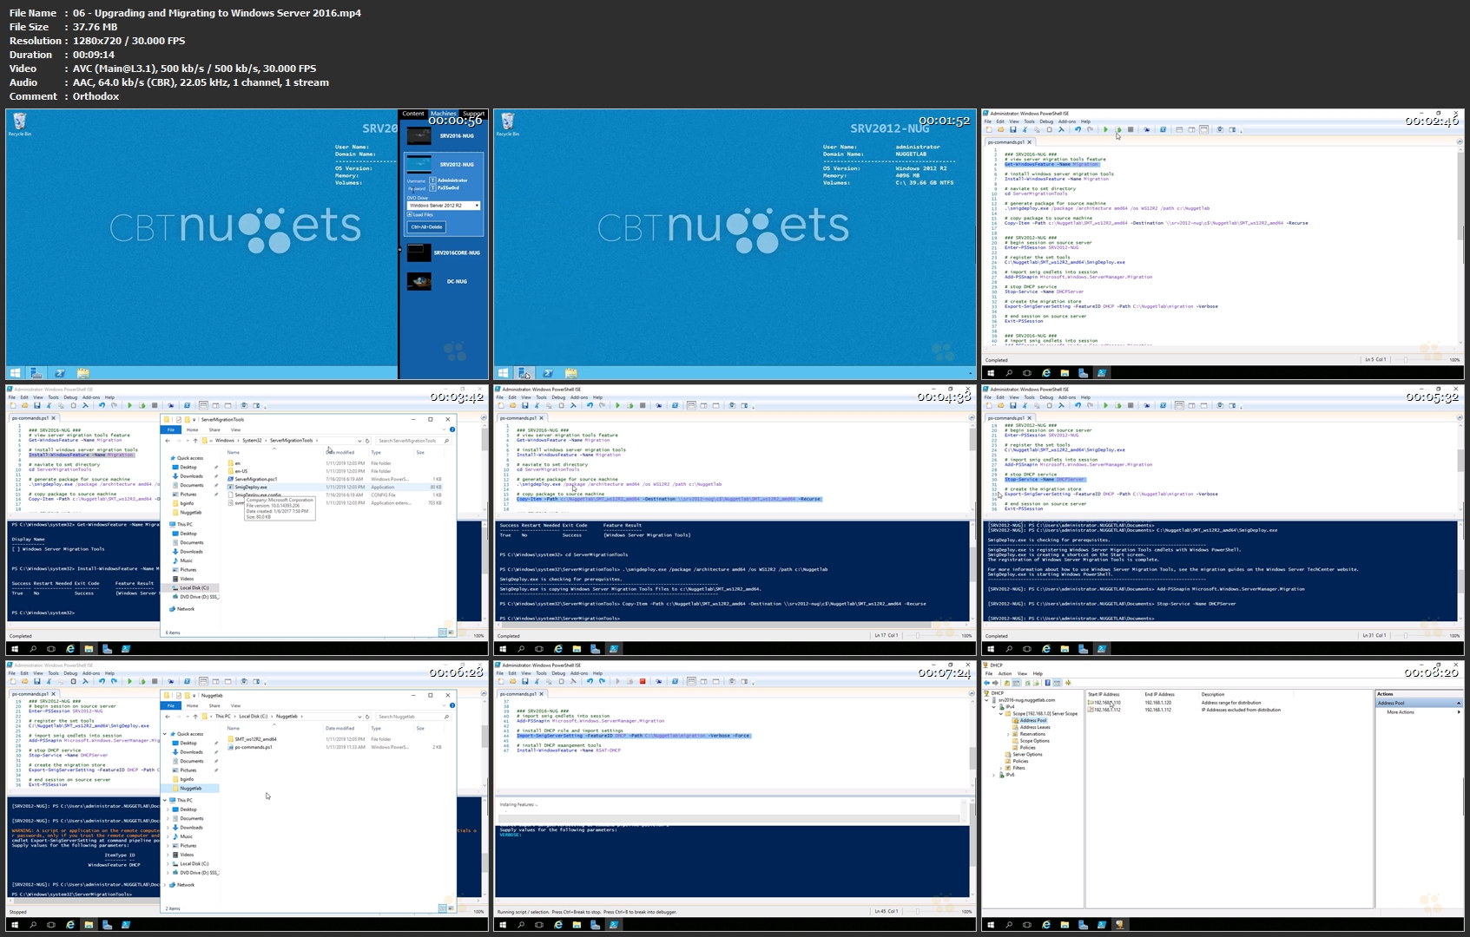Open Recycle Bin in the 00:00:56 frame

click(20, 123)
